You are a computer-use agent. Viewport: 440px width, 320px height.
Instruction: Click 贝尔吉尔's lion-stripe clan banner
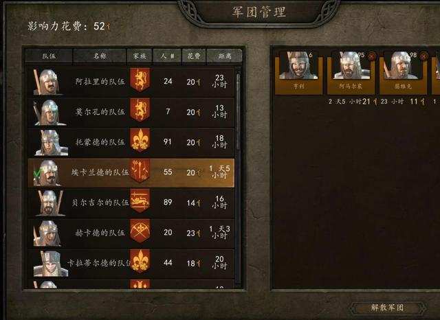[x=140, y=201]
